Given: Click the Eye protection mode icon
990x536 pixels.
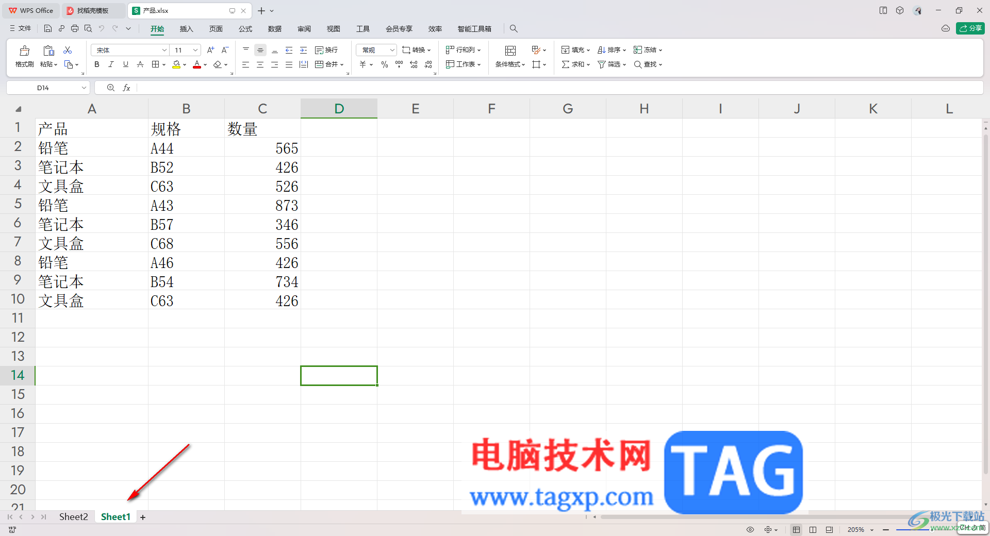Looking at the screenshot, I should pyautogui.click(x=750, y=529).
